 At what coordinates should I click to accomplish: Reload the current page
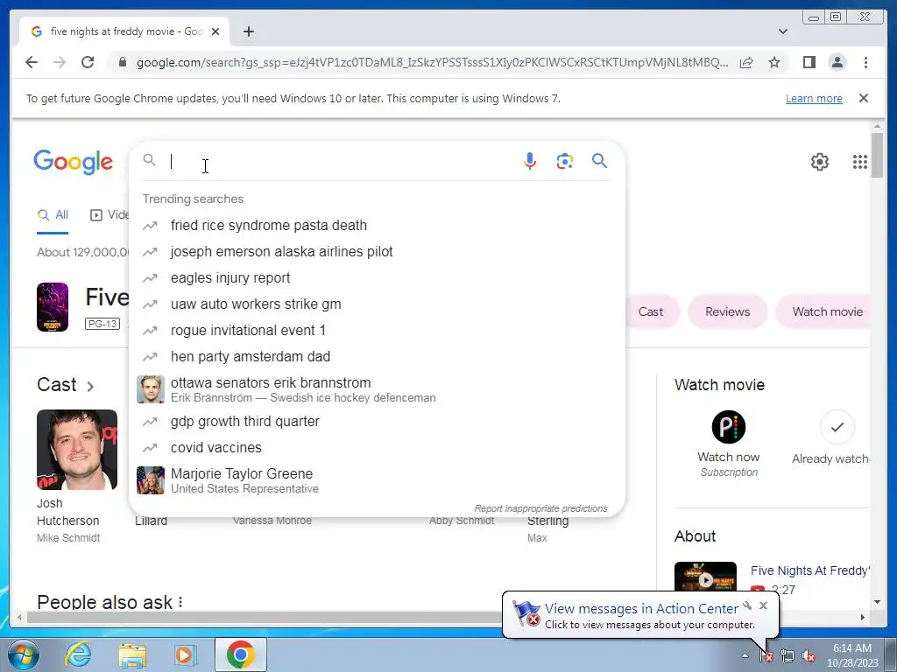pos(88,62)
